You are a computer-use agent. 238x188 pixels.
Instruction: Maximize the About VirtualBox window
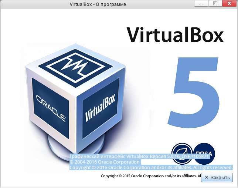click(215, 3)
